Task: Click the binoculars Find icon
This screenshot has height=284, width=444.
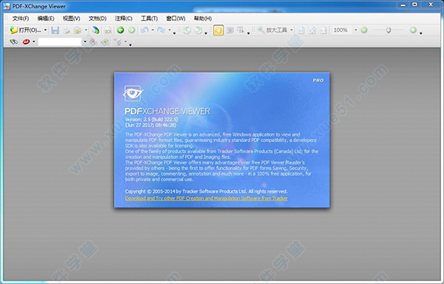Action: click(13, 42)
